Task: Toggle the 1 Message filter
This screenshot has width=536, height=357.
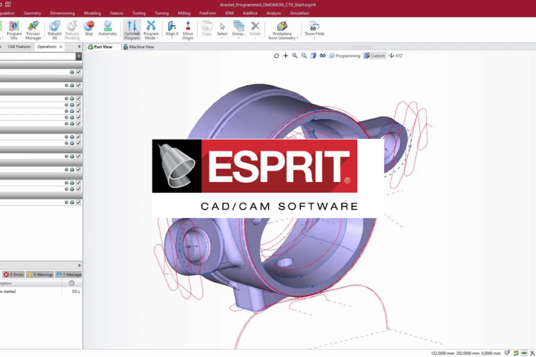Action: [69, 275]
